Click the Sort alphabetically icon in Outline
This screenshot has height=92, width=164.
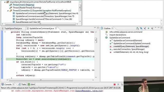click(x=137, y=28)
